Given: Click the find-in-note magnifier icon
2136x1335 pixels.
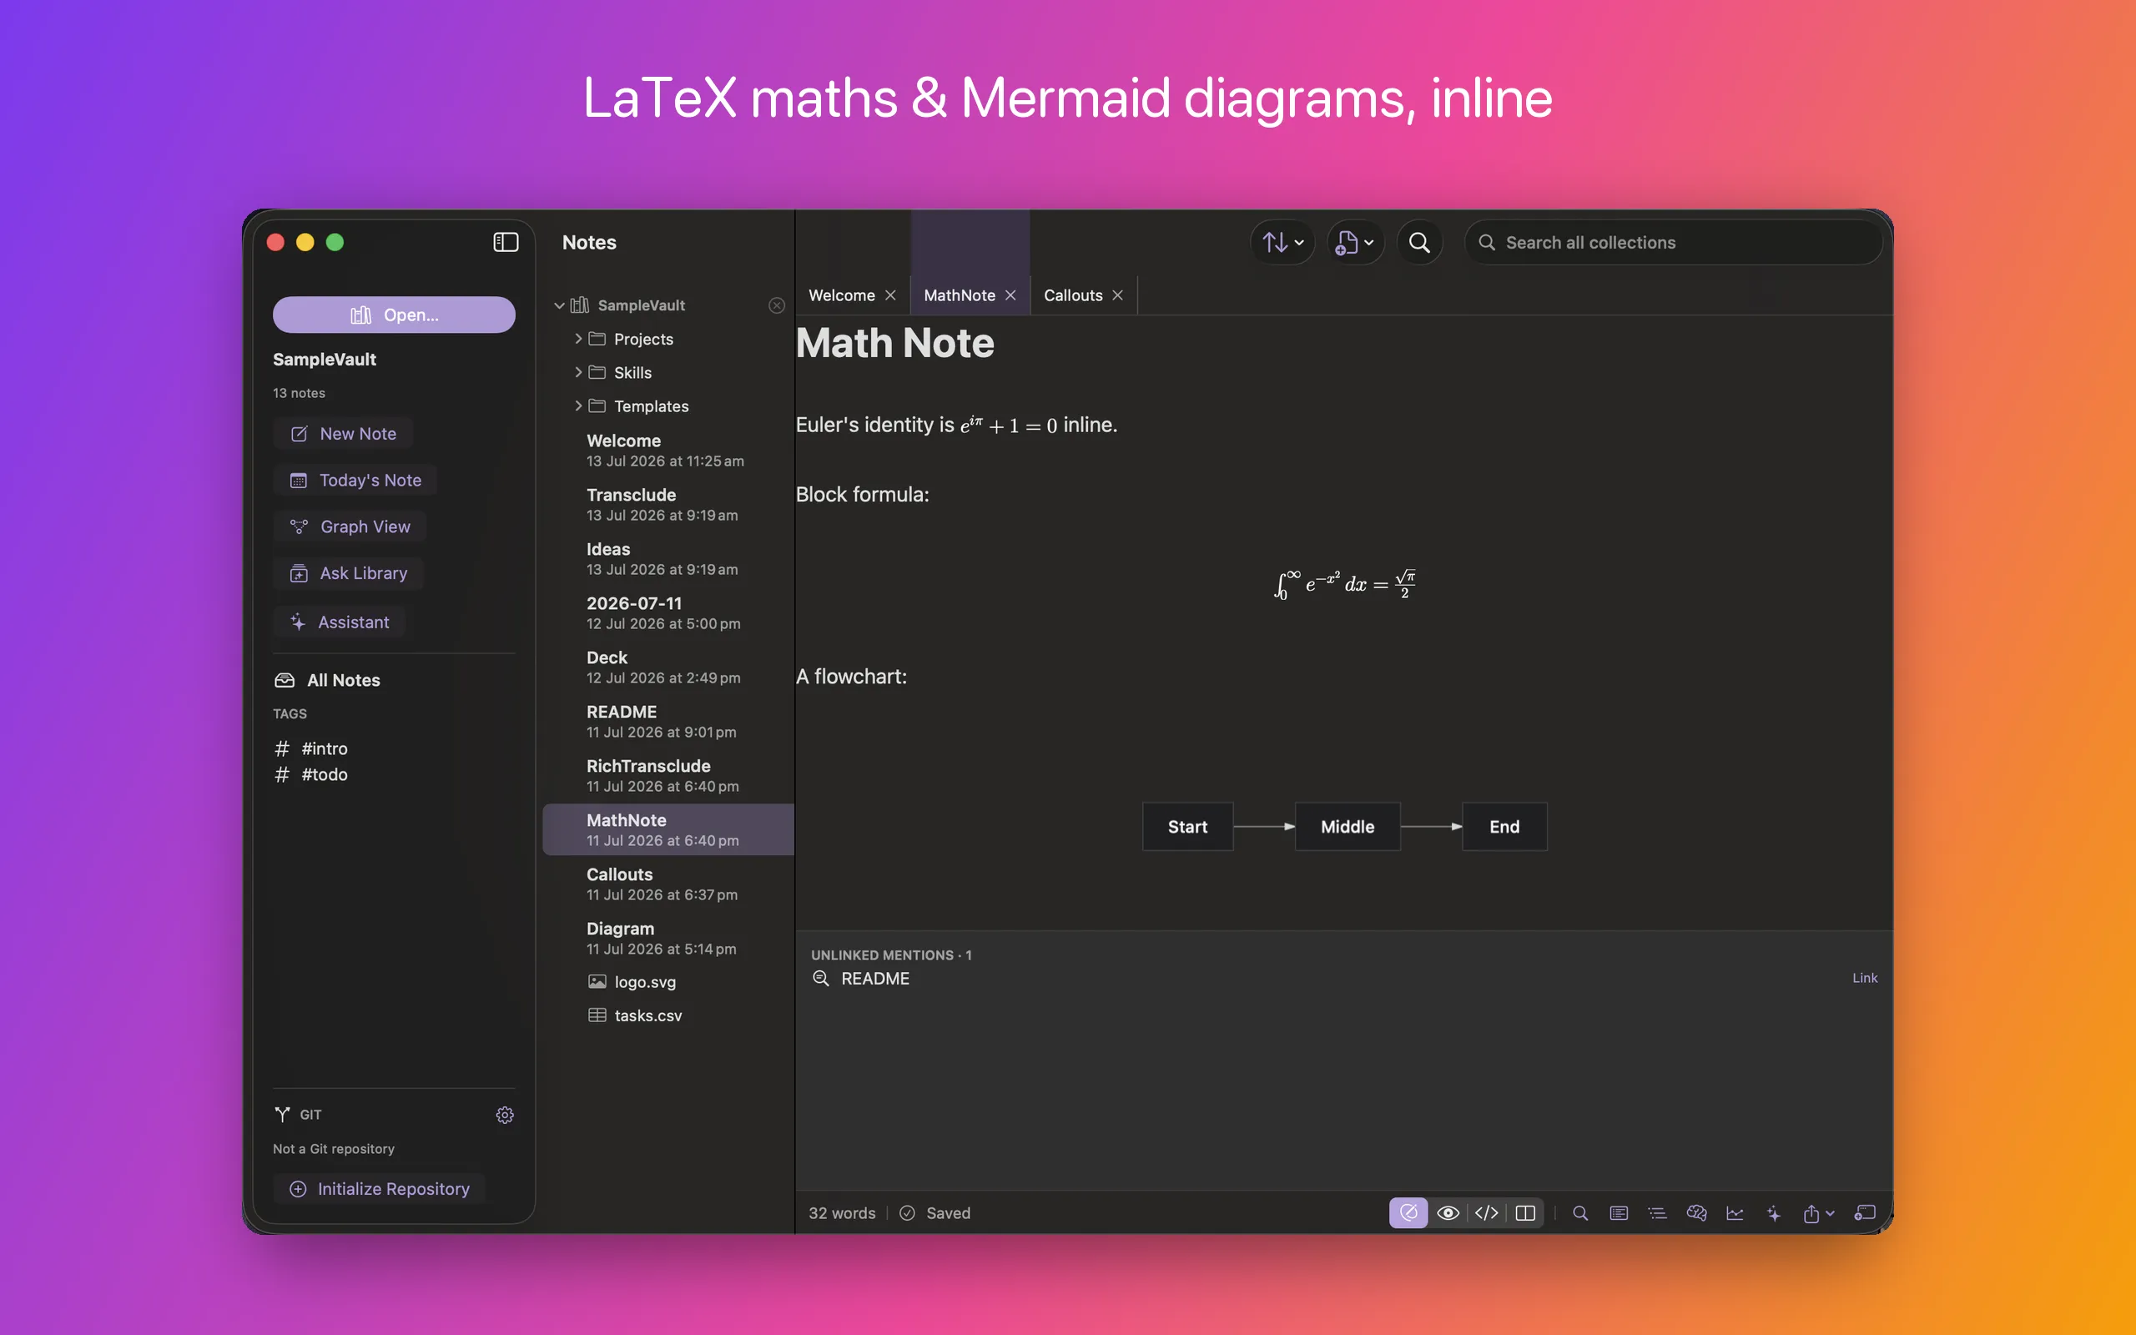Looking at the screenshot, I should (1580, 1213).
